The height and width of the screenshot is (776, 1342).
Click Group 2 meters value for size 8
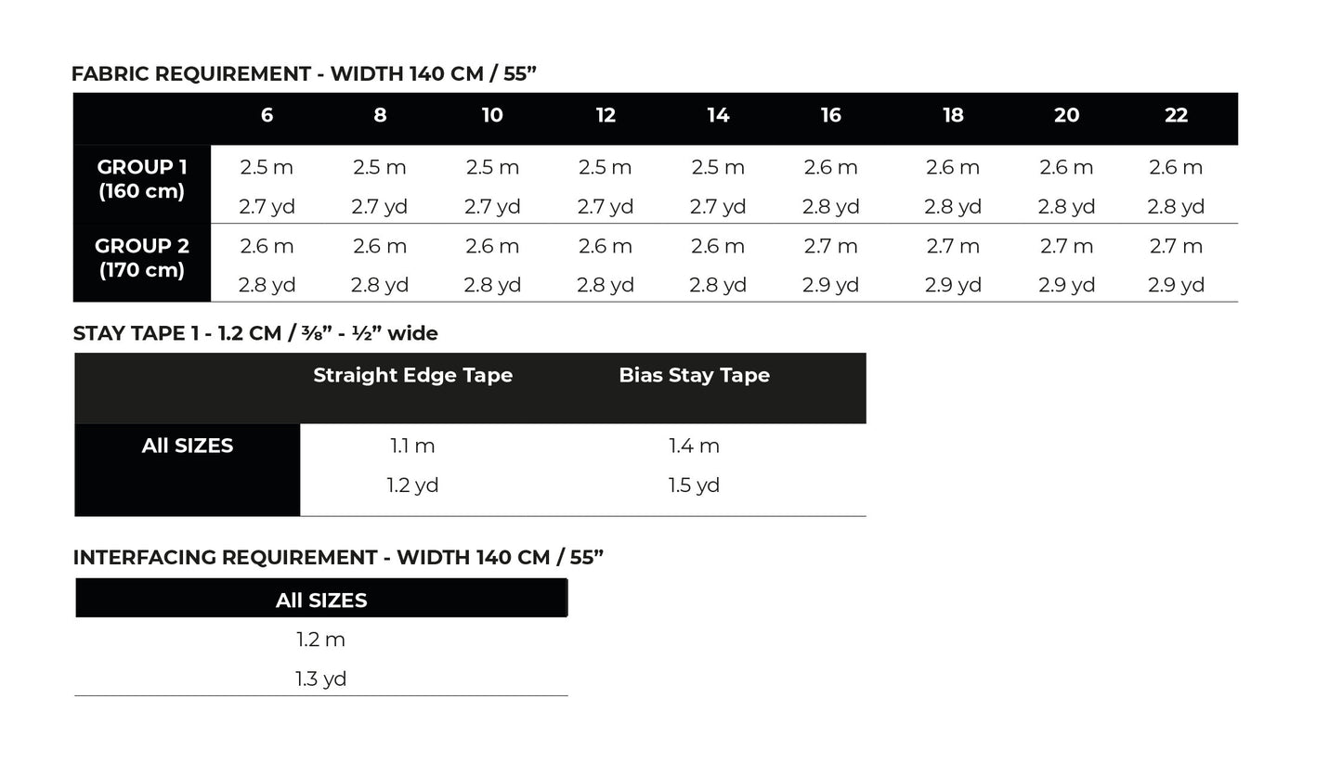[x=380, y=247]
